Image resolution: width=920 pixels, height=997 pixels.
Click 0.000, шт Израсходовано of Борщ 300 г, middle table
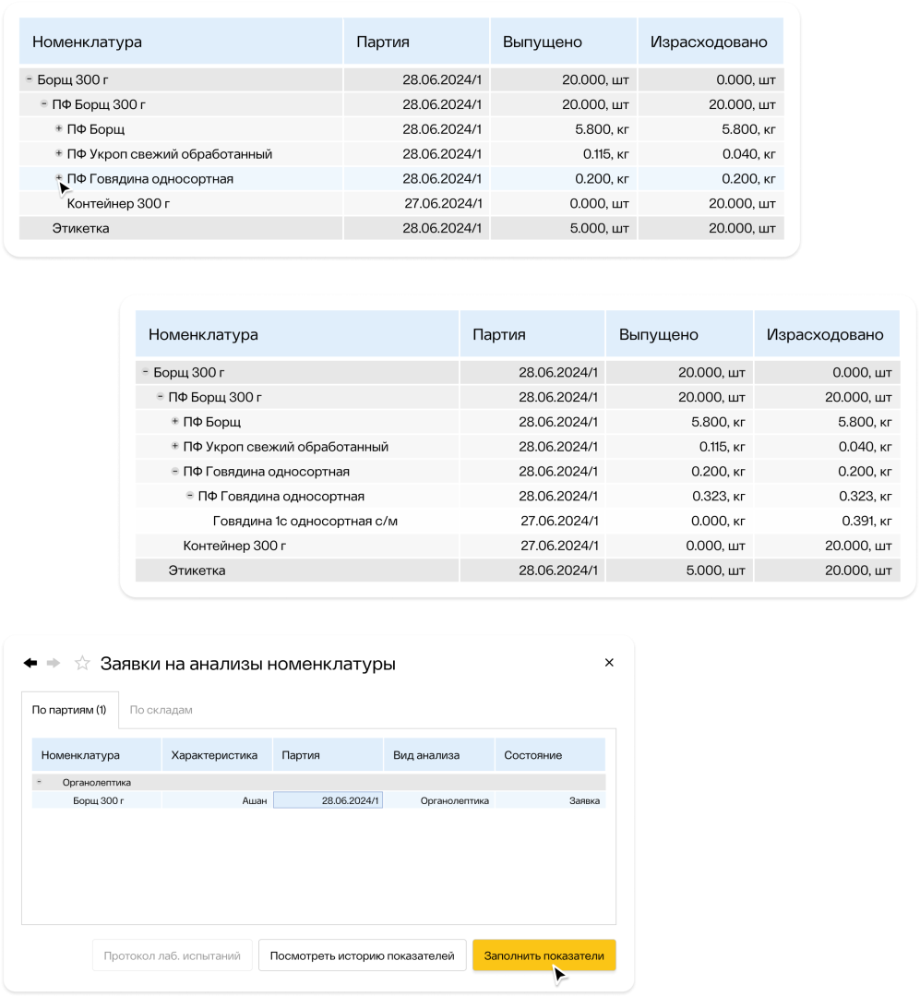tap(862, 372)
